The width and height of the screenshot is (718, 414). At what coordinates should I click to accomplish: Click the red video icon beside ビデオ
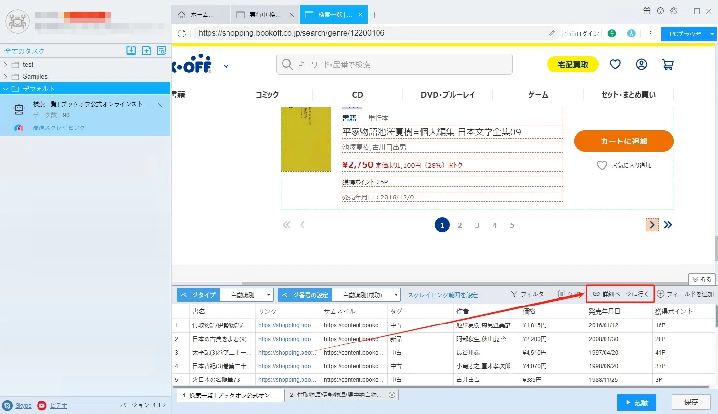[x=42, y=405]
